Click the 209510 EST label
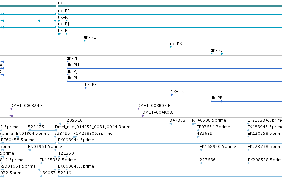 (x=75, y=120)
